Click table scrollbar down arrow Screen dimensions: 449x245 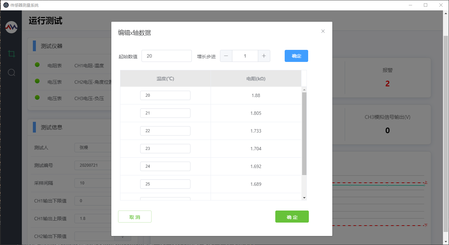tap(304, 198)
